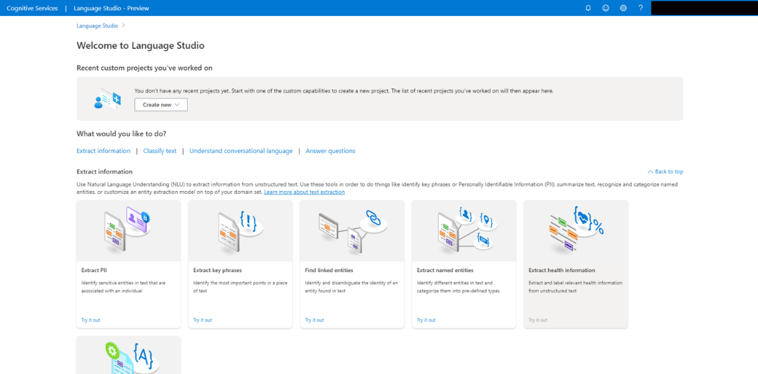758x374 pixels.
Task: Click the recent projects illustration icon
Action: [107, 99]
